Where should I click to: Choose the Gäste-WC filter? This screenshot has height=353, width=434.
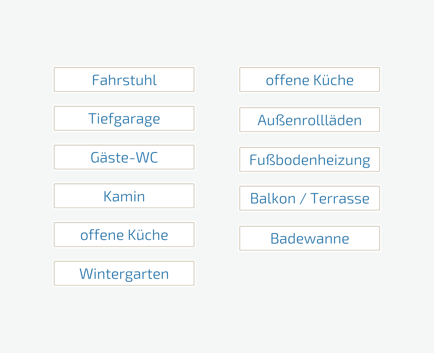[124, 157]
